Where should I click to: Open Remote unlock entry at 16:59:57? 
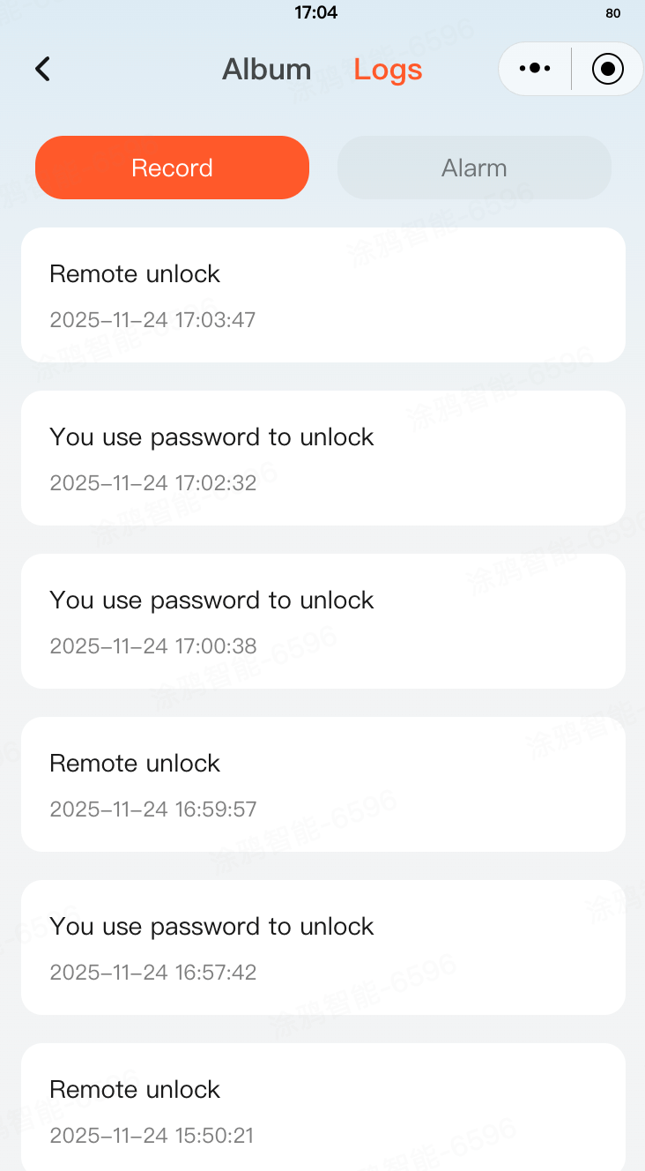pyautogui.click(x=322, y=784)
